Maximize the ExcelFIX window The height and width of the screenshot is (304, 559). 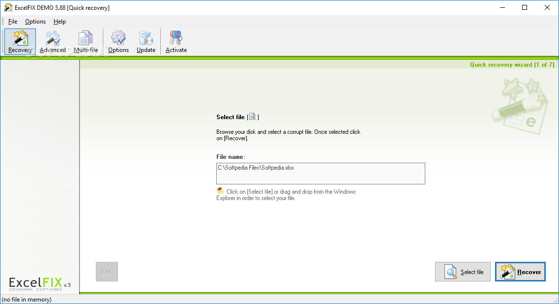point(525,7)
